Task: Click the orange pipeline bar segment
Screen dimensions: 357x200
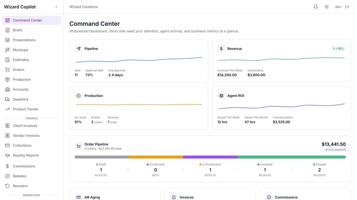Action: tap(156, 157)
